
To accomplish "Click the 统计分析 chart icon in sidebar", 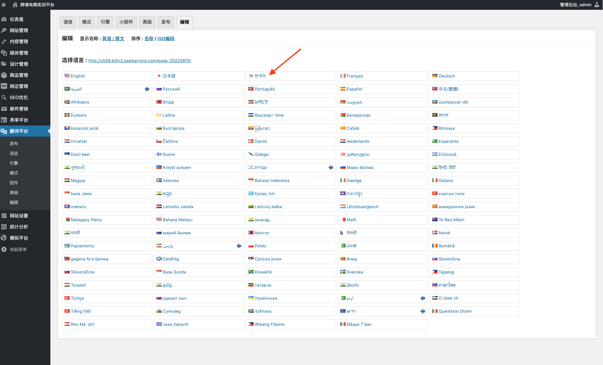I will [4, 227].
